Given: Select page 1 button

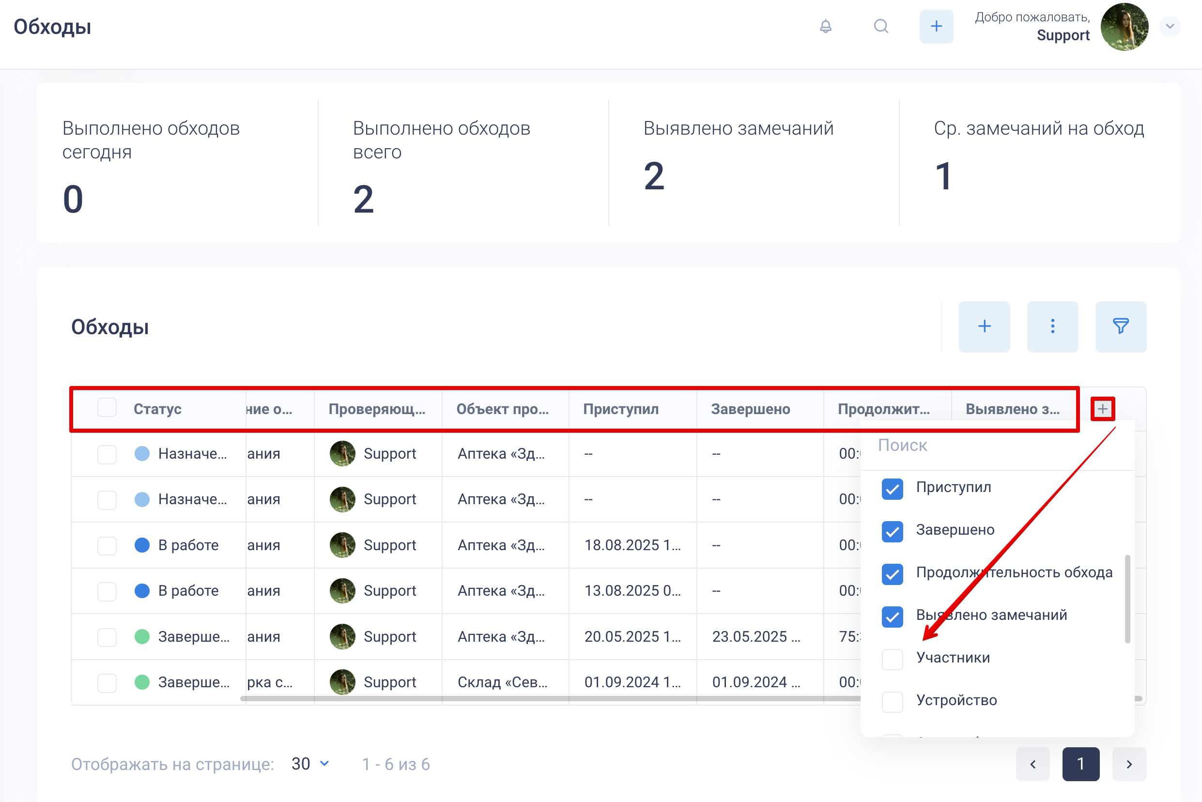Looking at the screenshot, I should [x=1080, y=764].
